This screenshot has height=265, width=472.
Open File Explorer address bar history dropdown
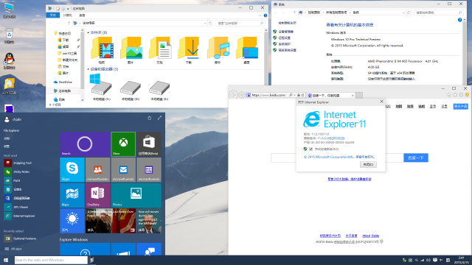205,23
